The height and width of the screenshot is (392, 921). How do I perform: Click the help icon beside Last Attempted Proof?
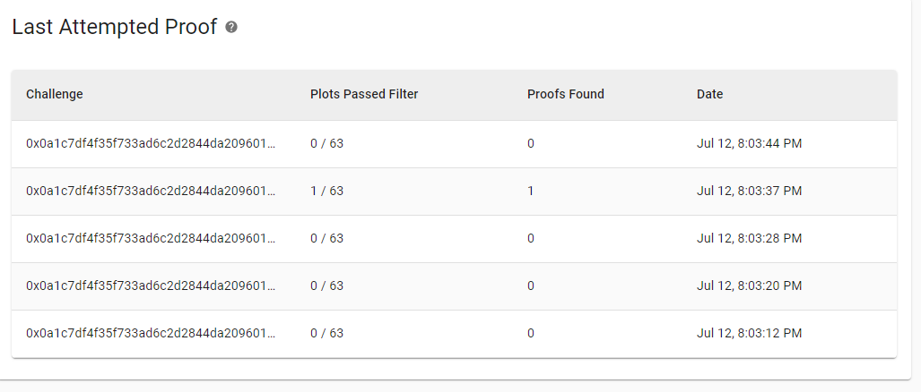tap(231, 28)
